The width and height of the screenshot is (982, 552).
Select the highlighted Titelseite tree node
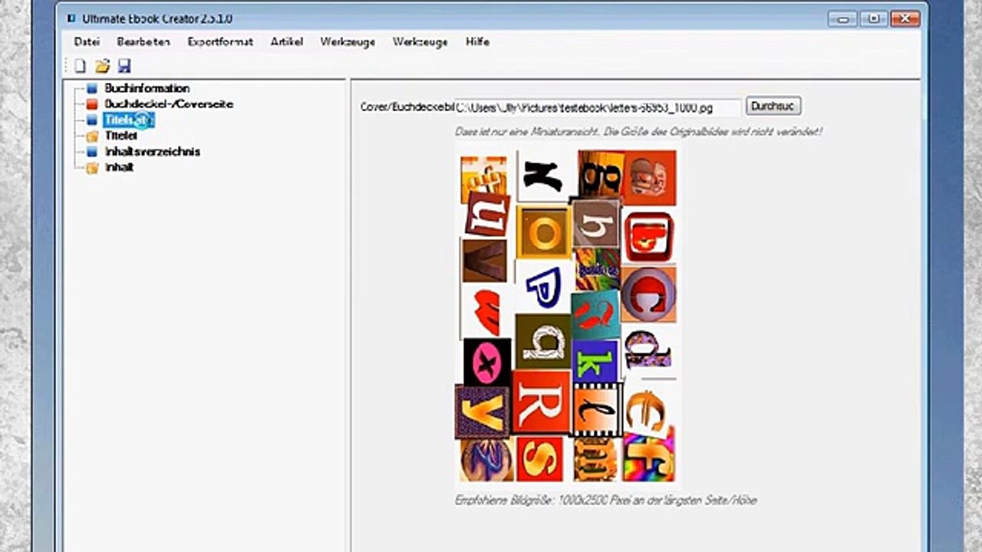click(129, 120)
